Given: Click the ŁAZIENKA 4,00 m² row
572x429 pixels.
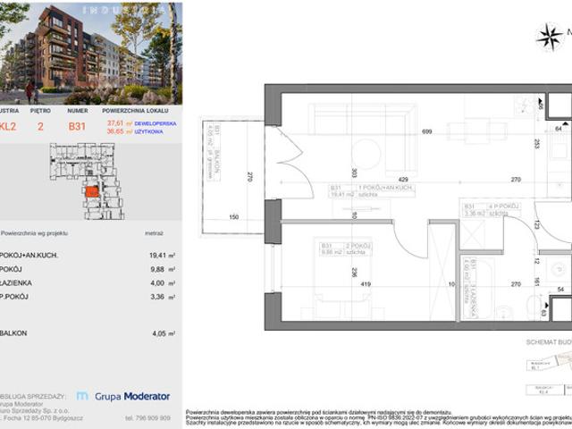Looking at the screenshot, I should pyautogui.click(x=88, y=283).
